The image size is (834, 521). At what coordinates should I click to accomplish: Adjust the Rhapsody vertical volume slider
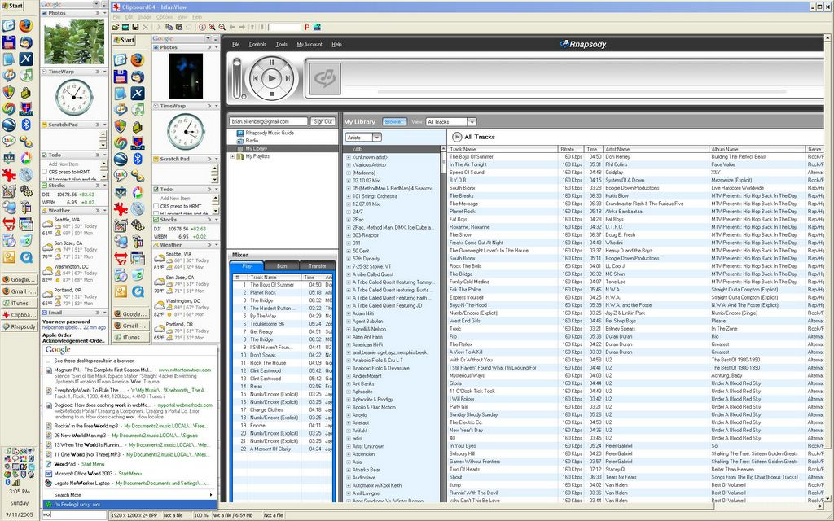click(x=237, y=79)
